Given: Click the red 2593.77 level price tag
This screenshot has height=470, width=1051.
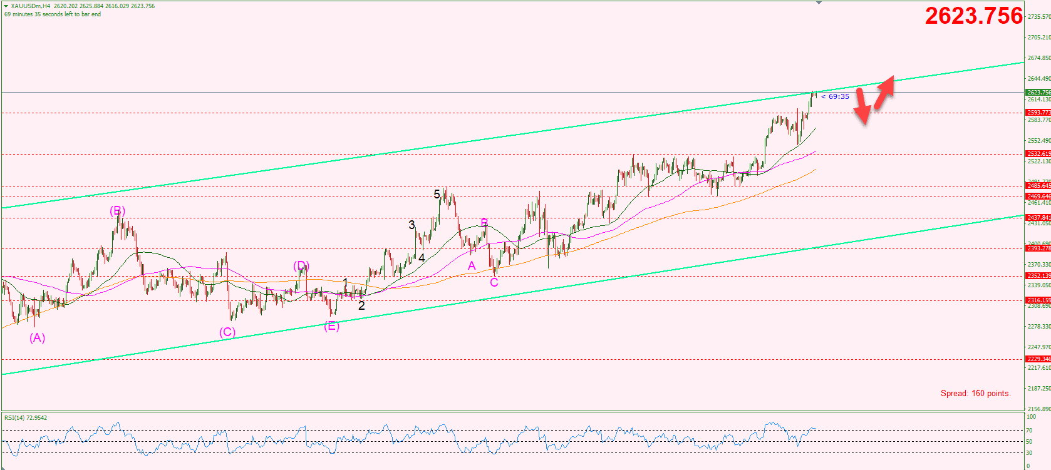Looking at the screenshot, I should (1038, 113).
